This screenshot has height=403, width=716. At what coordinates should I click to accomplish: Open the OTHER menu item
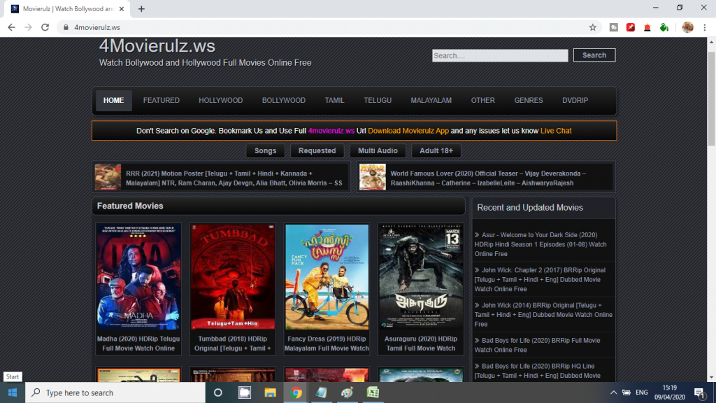[482, 101]
